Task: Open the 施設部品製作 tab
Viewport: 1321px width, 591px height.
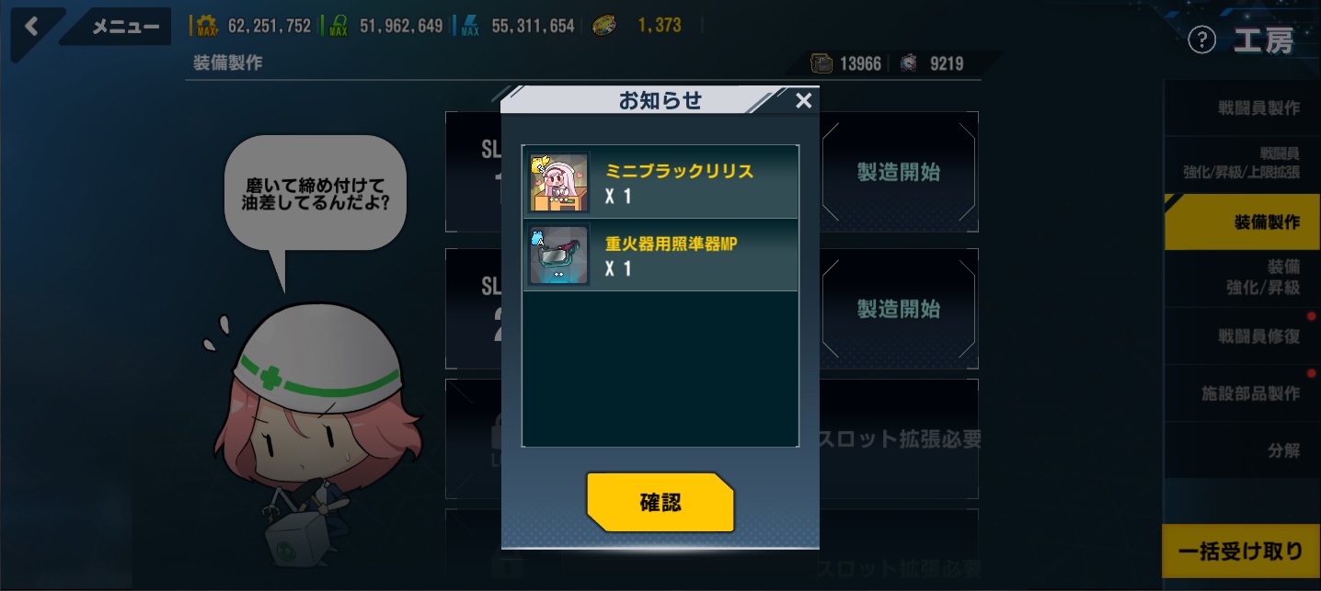Action: (x=1242, y=393)
